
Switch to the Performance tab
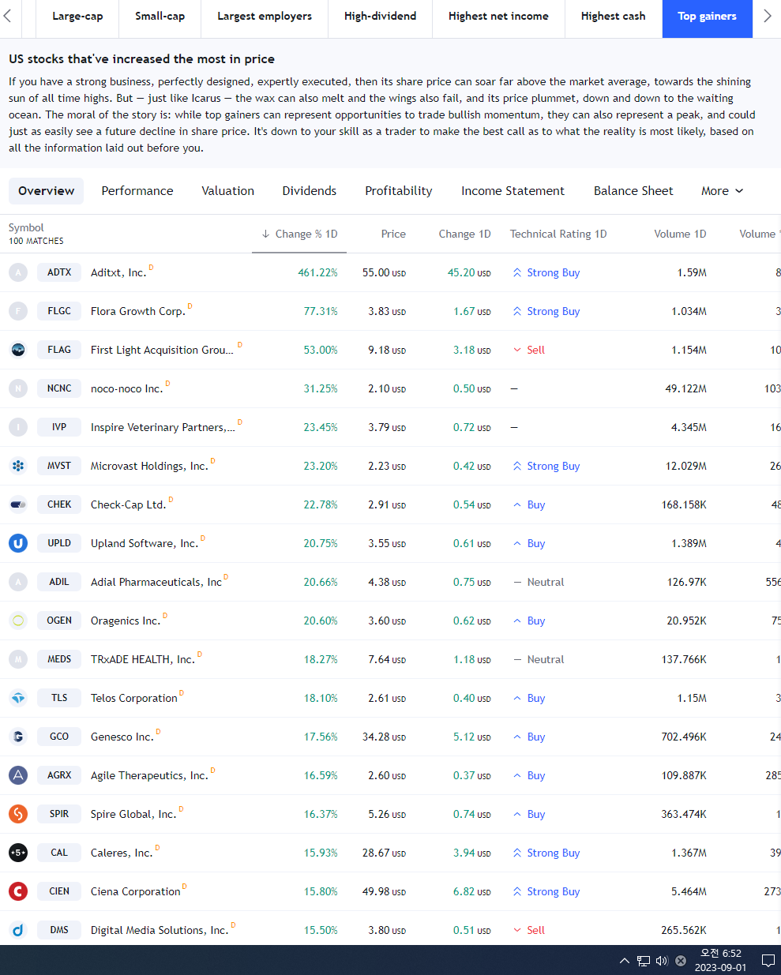(x=137, y=191)
